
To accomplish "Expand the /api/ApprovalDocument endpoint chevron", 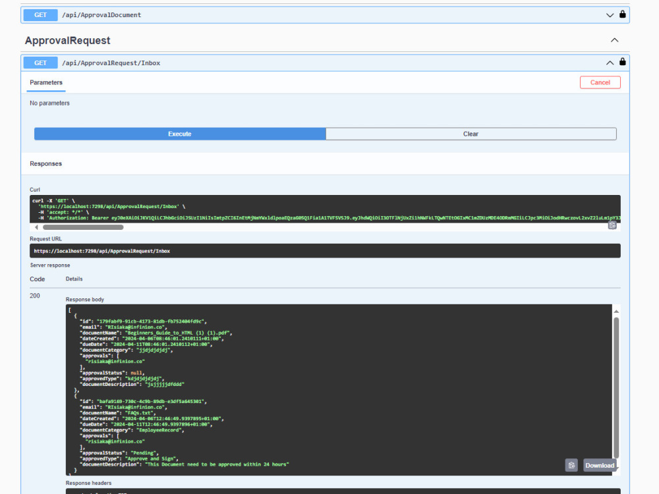I will pyautogui.click(x=610, y=15).
